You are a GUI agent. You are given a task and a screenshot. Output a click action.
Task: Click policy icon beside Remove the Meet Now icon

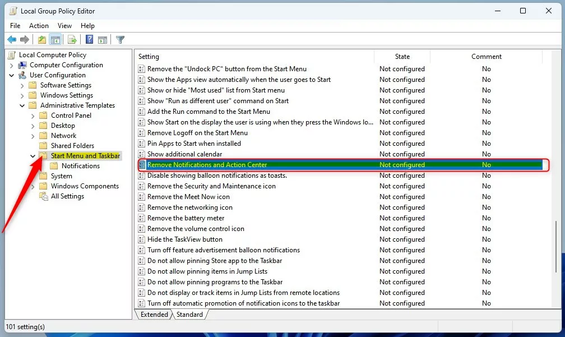(142, 197)
